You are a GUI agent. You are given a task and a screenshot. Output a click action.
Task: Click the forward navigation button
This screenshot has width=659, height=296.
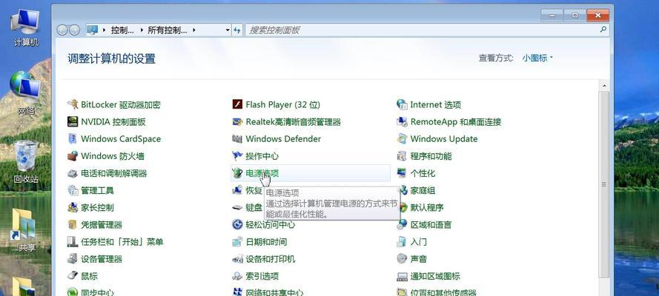tap(74, 30)
